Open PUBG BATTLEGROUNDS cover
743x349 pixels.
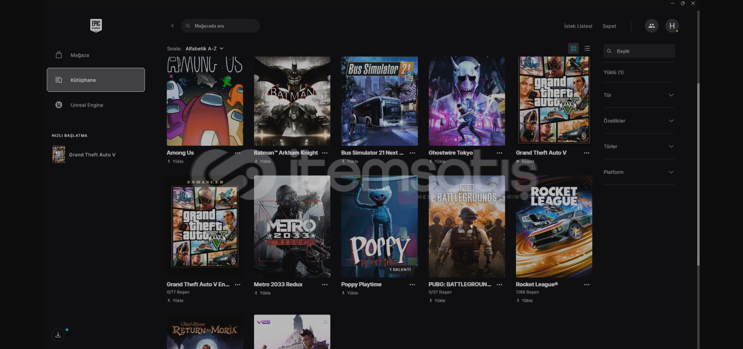(467, 226)
